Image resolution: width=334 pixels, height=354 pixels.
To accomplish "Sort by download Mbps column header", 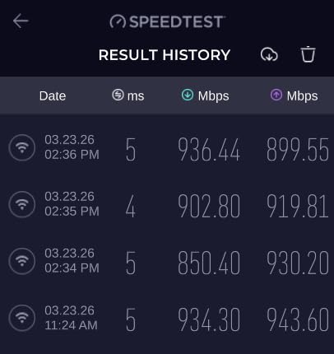I will (x=205, y=95).
